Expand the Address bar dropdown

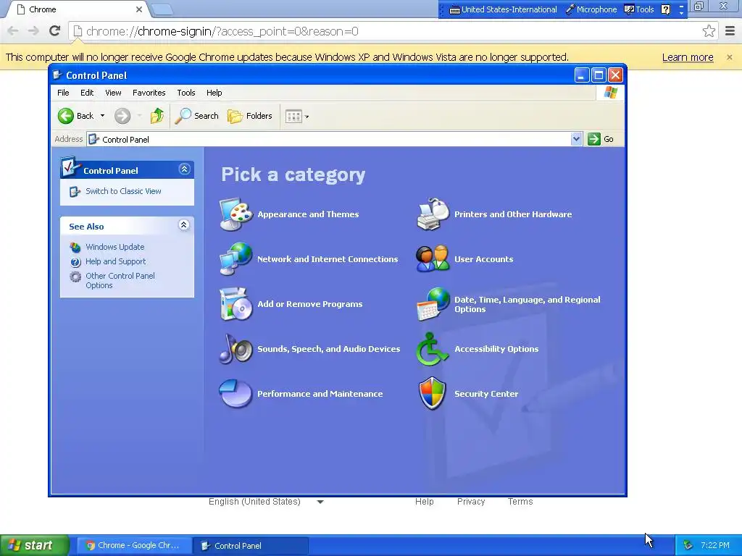tap(576, 139)
